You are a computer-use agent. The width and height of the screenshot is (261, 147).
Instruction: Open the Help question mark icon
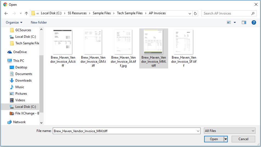point(254,22)
